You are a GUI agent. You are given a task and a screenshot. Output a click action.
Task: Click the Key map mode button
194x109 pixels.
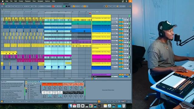109,6
